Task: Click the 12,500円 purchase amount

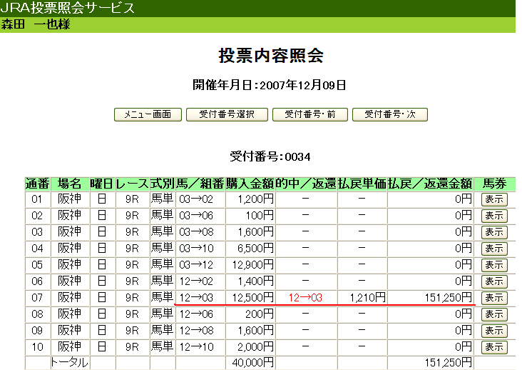Action: pos(253,298)
